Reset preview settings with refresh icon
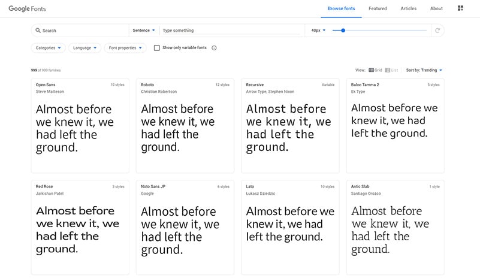The width and height of the screenshot is (480, 278). (x=437, y=31)
